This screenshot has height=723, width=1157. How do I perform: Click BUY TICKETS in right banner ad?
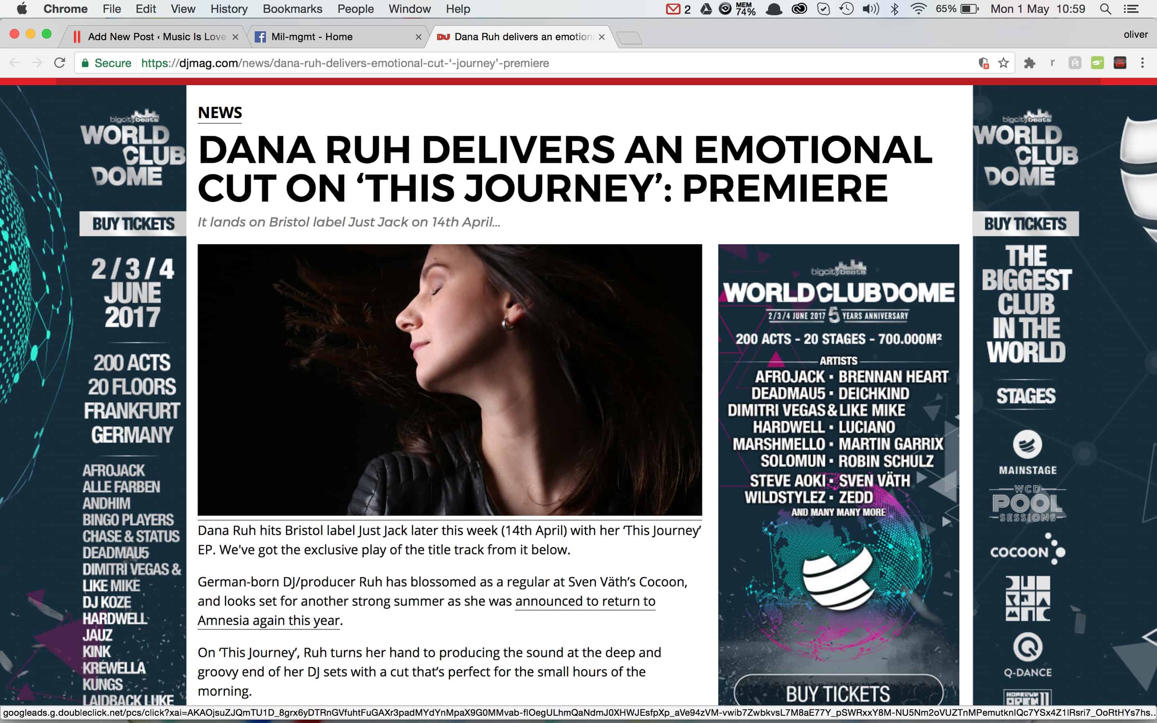pos(1026,223)
